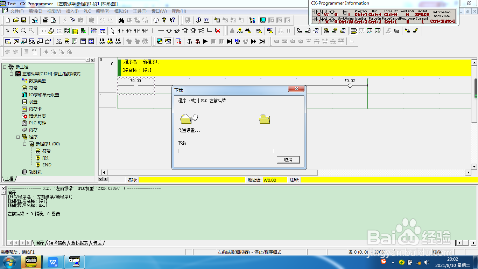The height and width of the screenshot is (269, 478).
Task: Switch to 编译错误 output tab
Action: point(57,243)
